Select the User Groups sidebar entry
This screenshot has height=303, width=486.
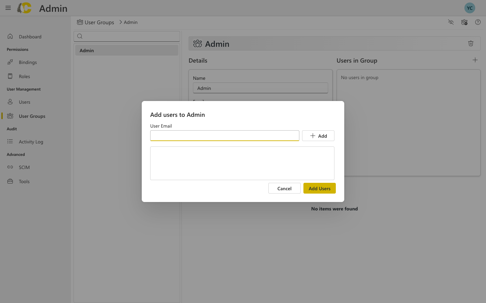[32, 116]
